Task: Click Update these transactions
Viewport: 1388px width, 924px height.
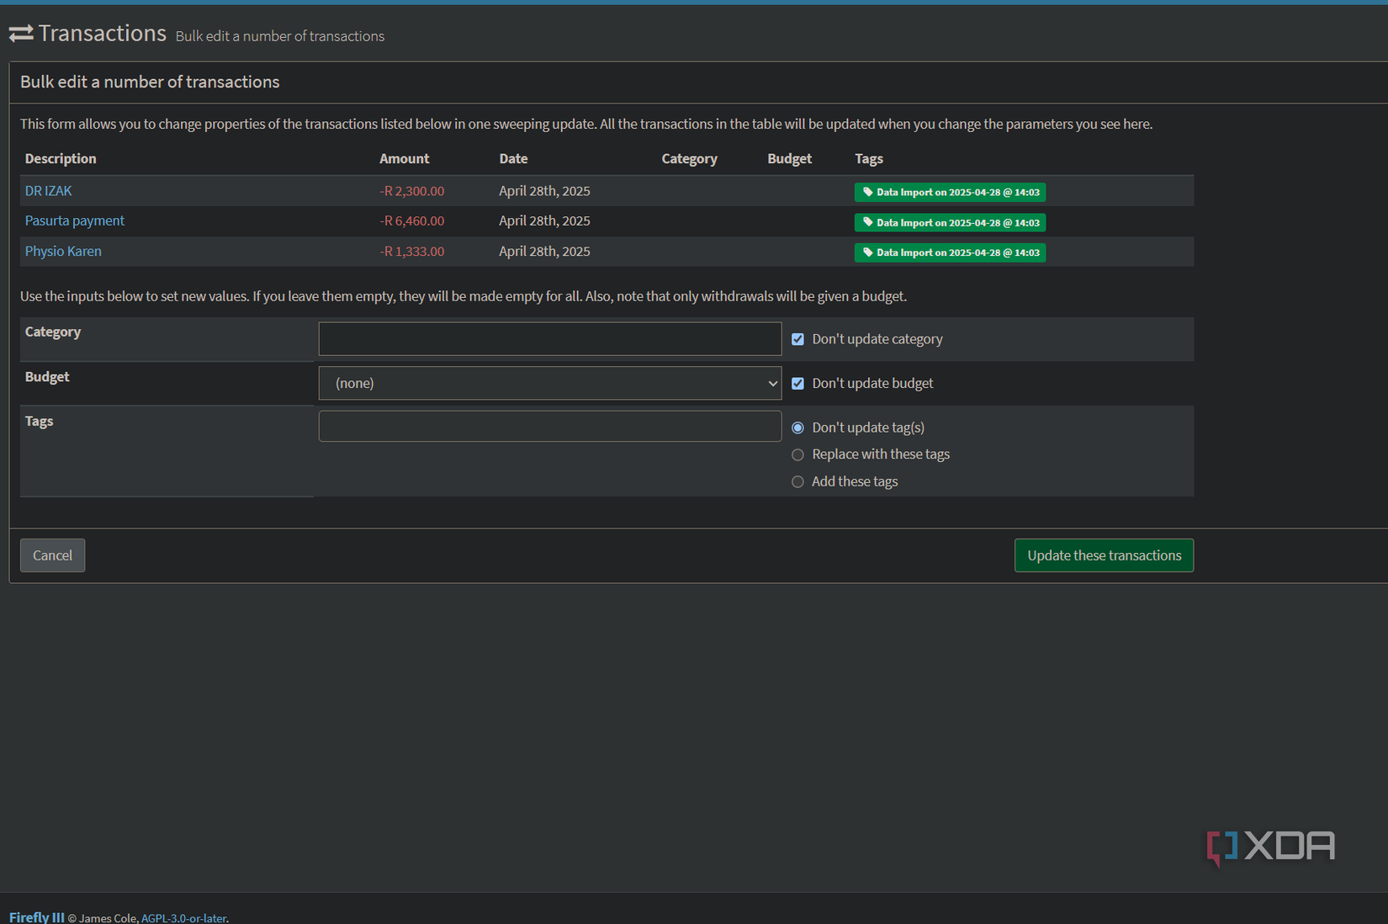Action: (x=1104, y=555)
